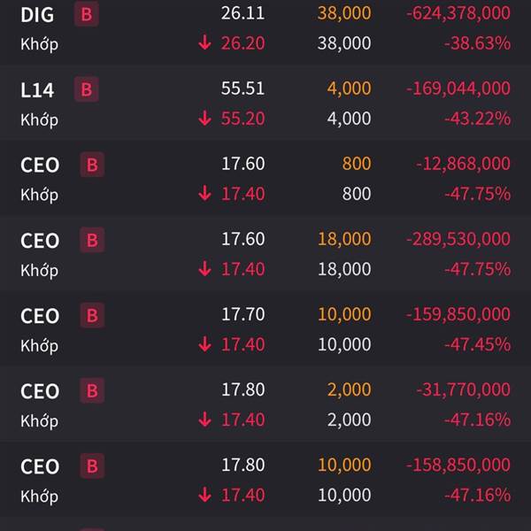Screen dimensions: 531x531
Task: Tap the B badge next to DIG
Action: click(x=87, y=14)
